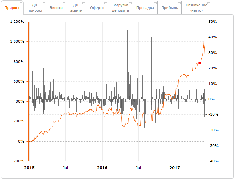Open the Назначение (нетто) tab
This screenshot has height=179, width=235.
196,8
